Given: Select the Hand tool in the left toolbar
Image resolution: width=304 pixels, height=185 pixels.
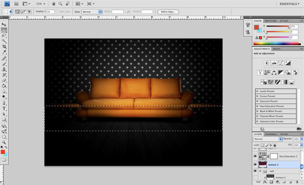Looking at the screenshot, I should 4,137.
